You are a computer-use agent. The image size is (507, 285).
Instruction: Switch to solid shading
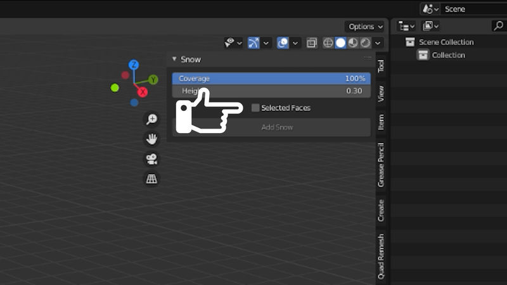coord(340,43)
